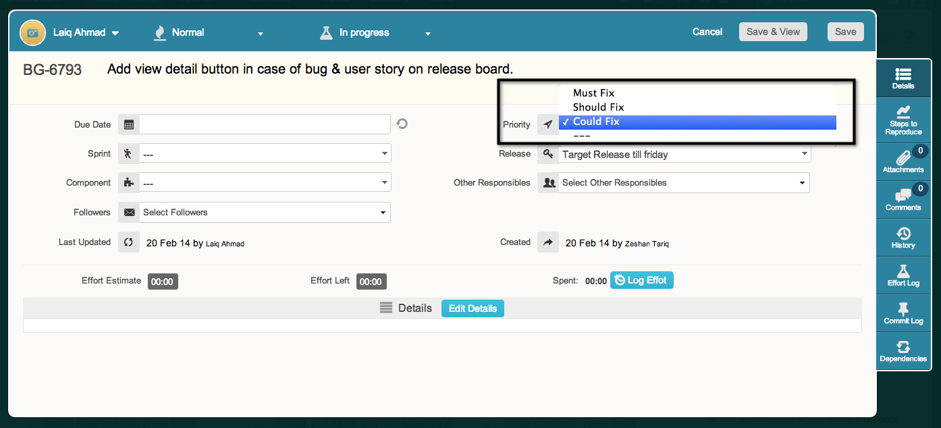Viewport: 941px width, 428px height.
Task: Open the Select Followers dropdown
Action: point(265,213)
